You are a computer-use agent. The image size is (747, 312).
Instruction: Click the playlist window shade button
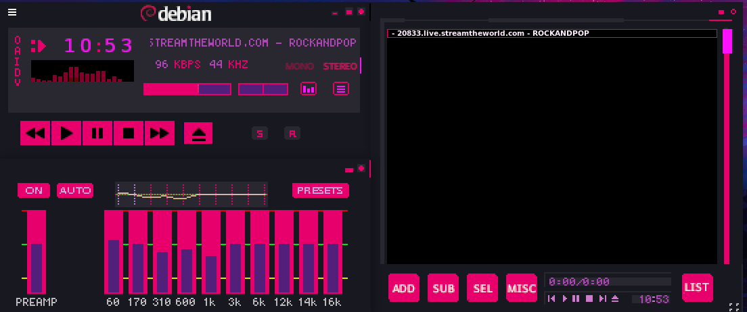tap(721, 12)
